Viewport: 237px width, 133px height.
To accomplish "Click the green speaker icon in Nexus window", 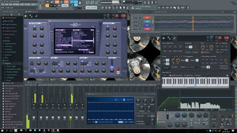I will click(x=26, y=16).
